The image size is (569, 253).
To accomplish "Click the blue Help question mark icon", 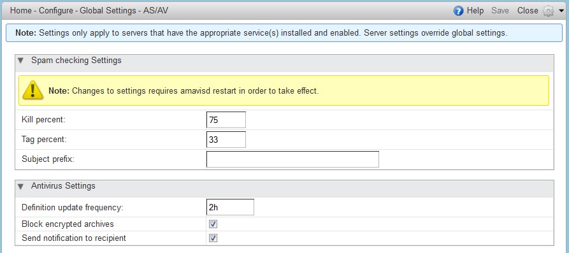I will tap(459, 11).
